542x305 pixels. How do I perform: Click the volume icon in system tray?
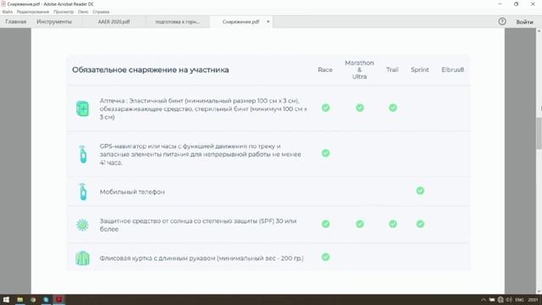pyautogui.click(x=509, y=300)
